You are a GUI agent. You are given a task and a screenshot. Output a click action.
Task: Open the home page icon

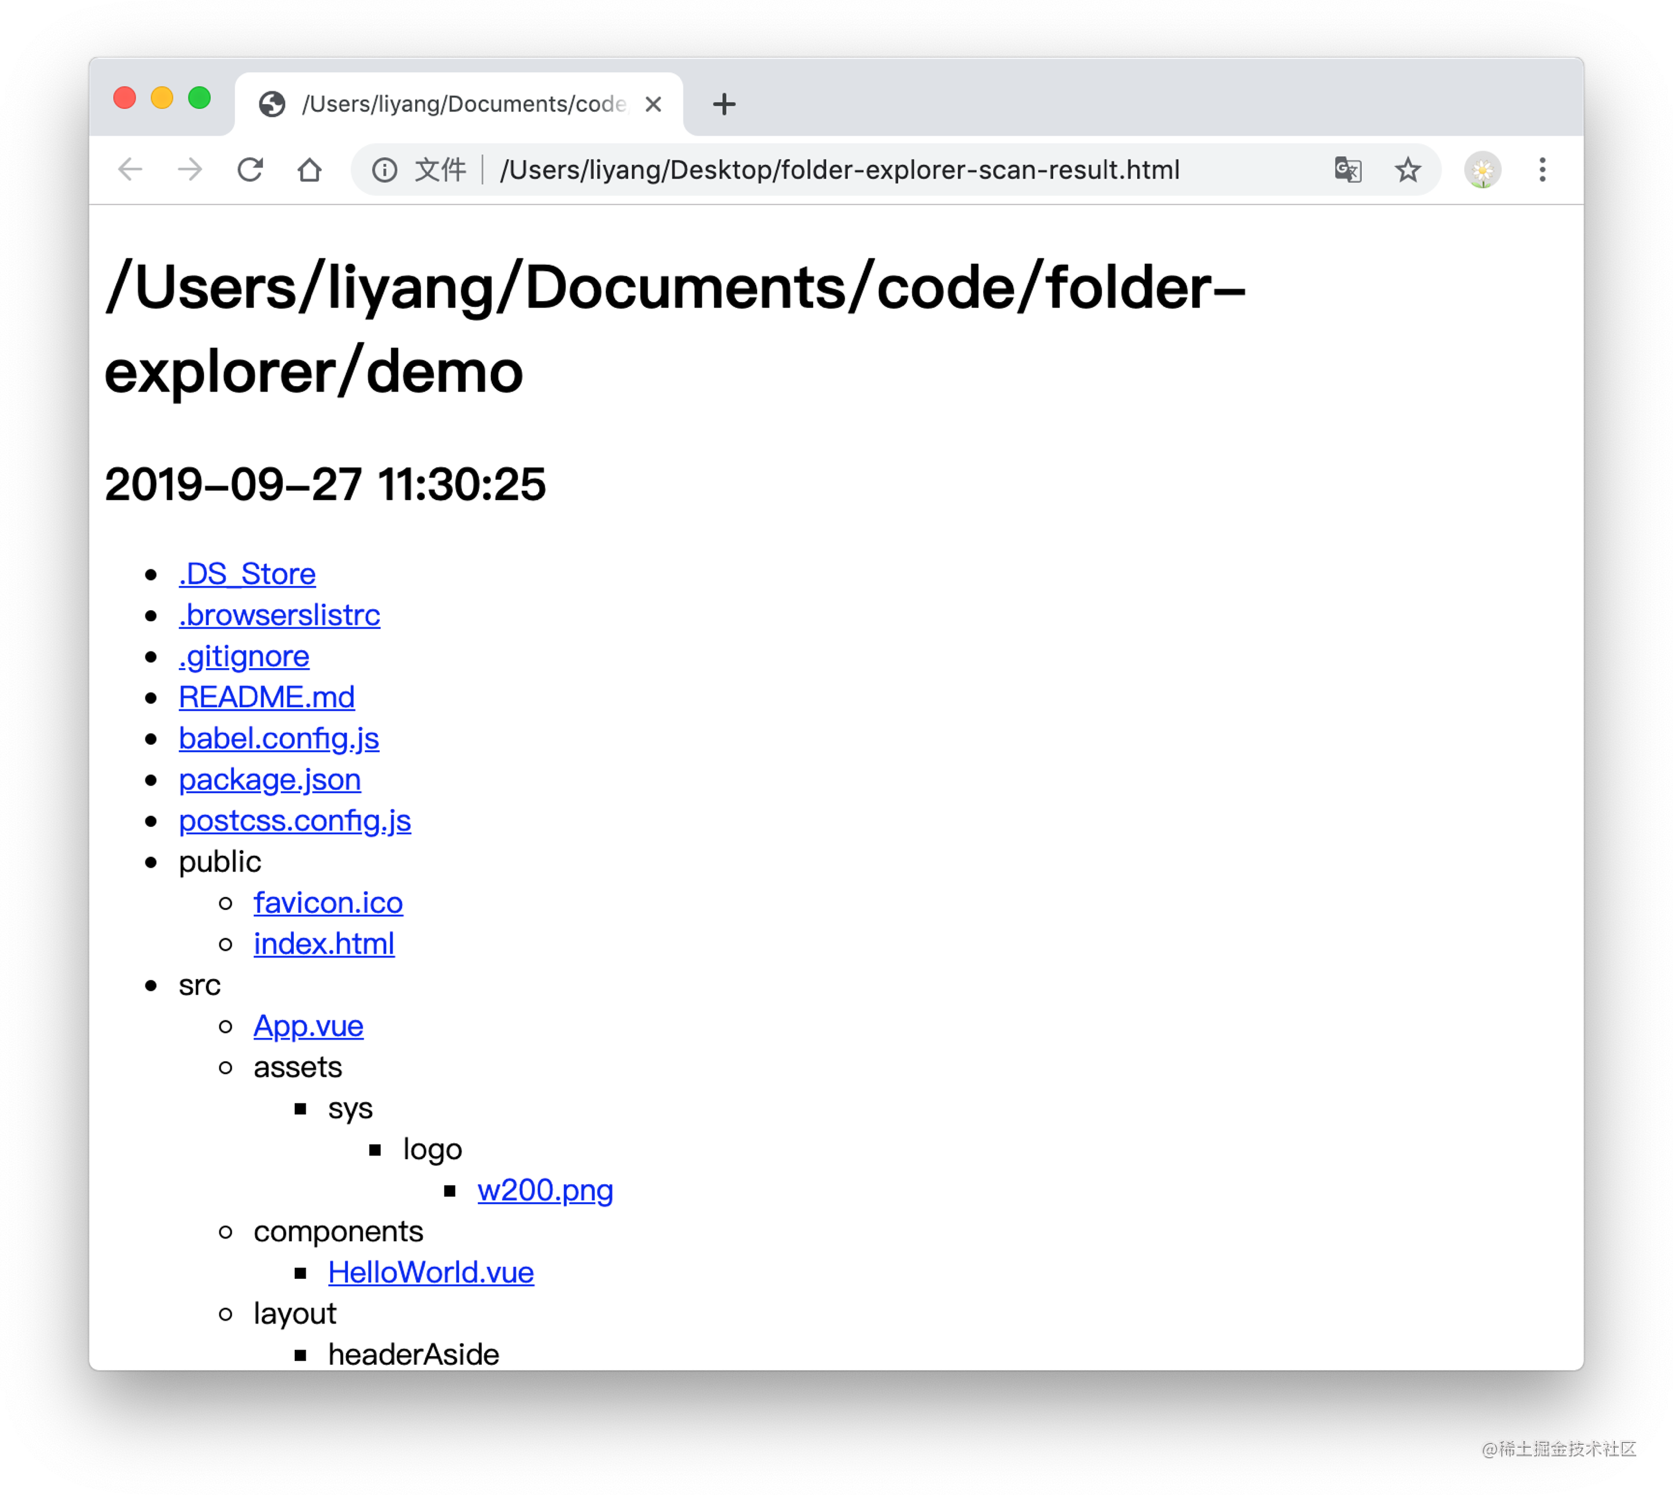[x=310, y=170]
